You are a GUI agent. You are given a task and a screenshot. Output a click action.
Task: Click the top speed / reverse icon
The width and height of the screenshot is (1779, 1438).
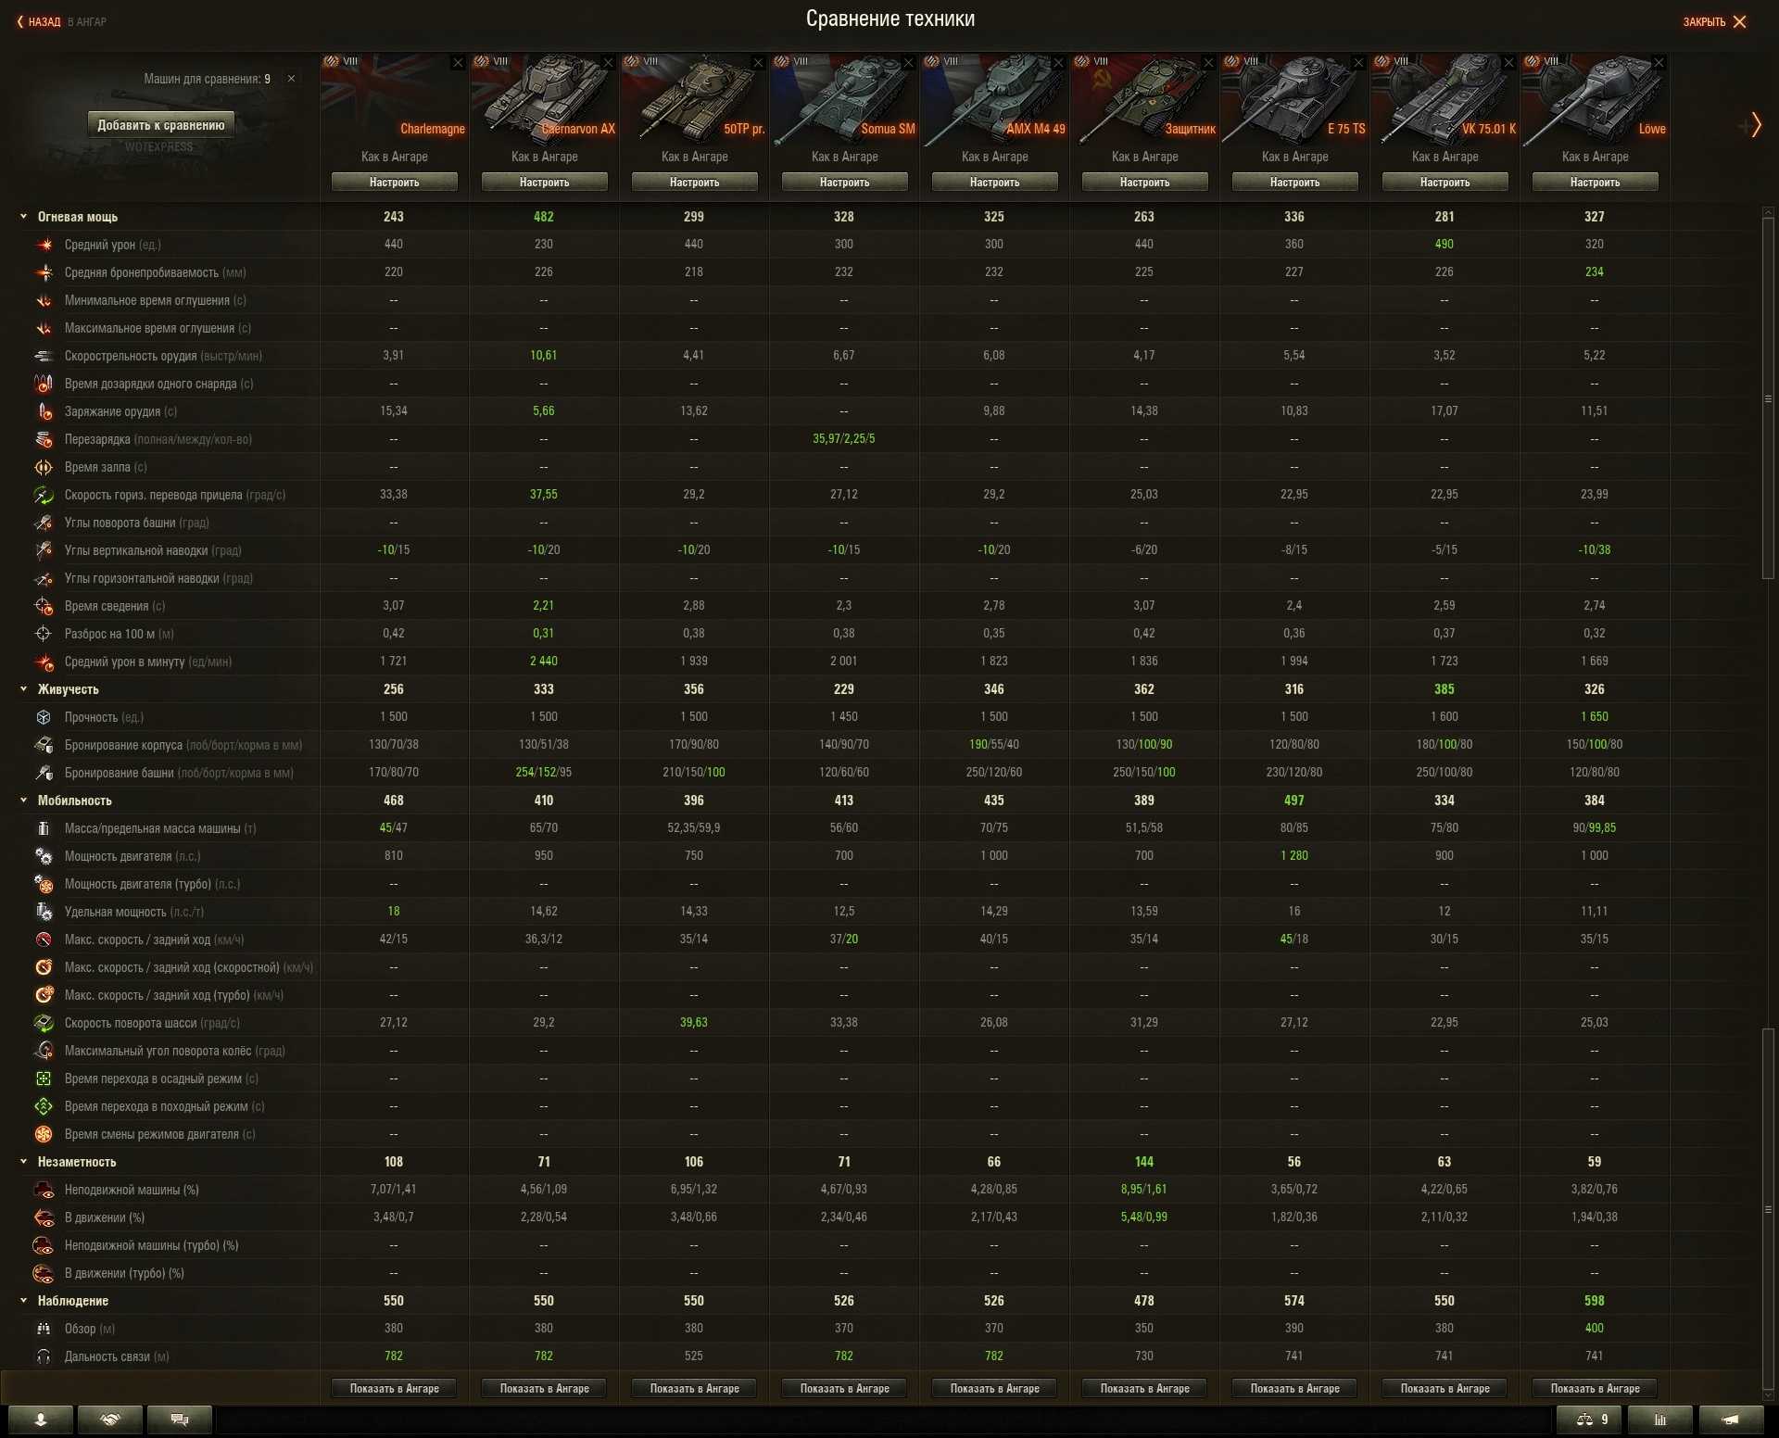tap(44, 940)
